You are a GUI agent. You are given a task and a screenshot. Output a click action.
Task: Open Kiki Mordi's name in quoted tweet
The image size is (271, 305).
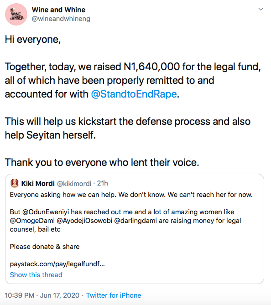click(x=38, y=183)
